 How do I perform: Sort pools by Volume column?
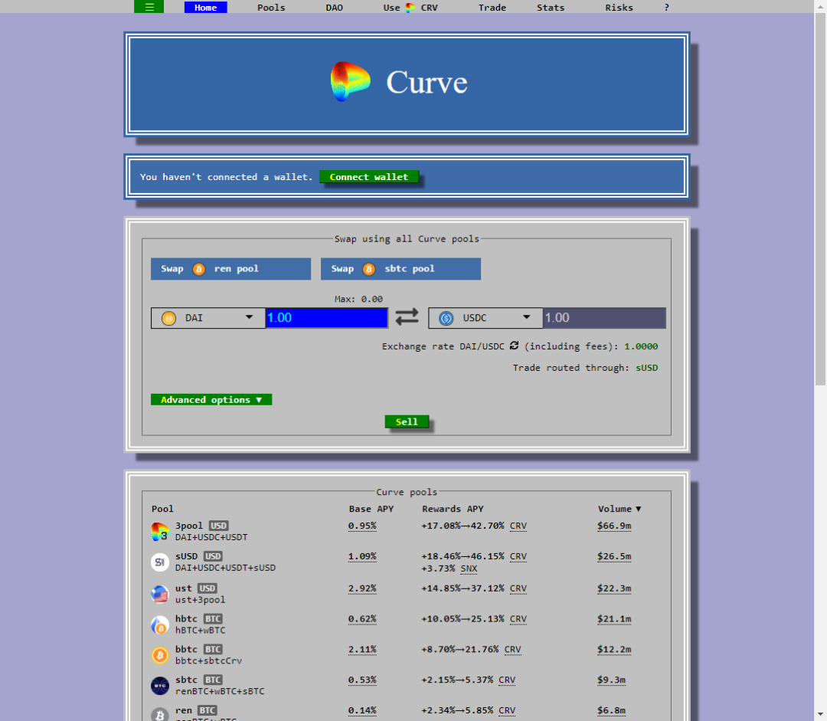coord(619,509)
